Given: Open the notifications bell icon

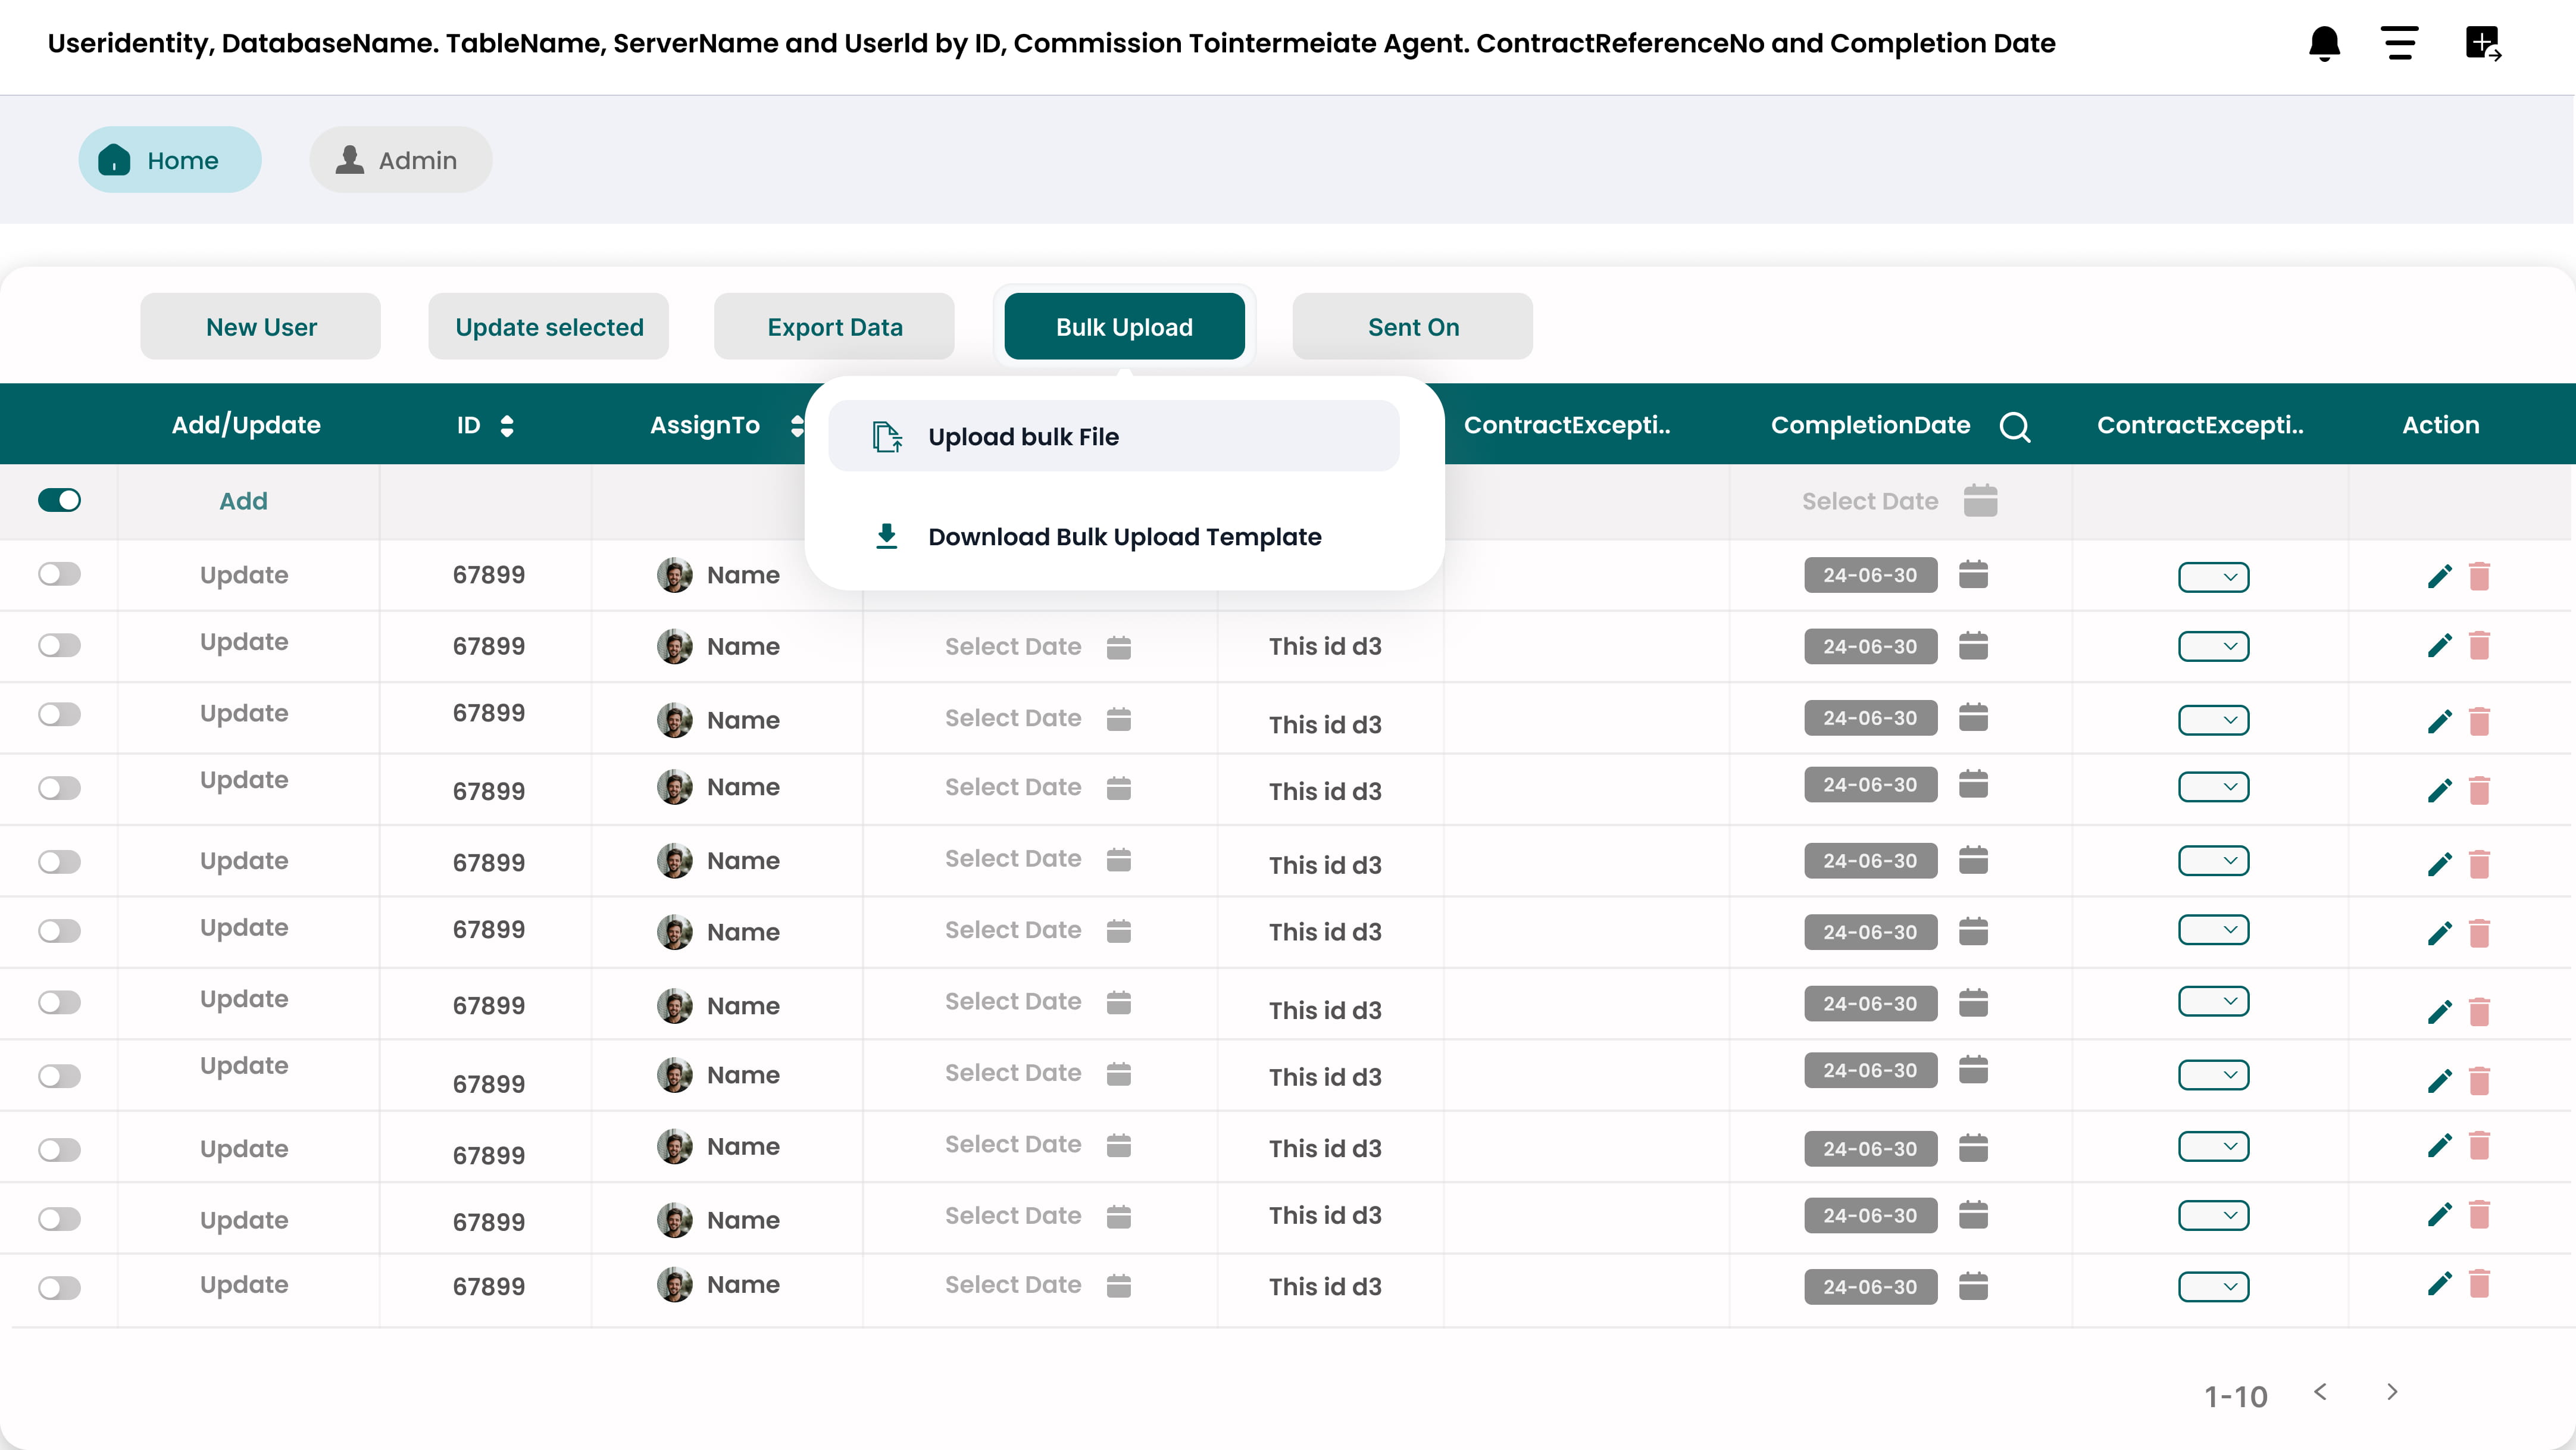Looking at the screenshot, I should coord(2324,43).
